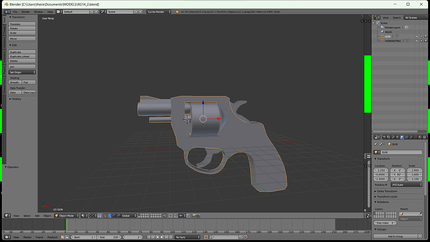
Task: Toggle selectability cursor of GUN object
Action: tap(421, 36)
